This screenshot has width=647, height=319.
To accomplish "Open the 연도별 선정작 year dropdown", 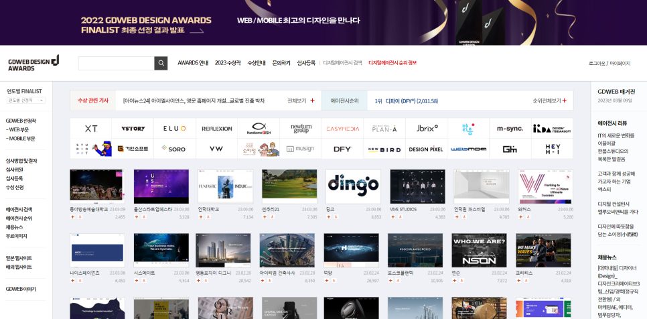I will pyautogui.click(x=26, y=101).
